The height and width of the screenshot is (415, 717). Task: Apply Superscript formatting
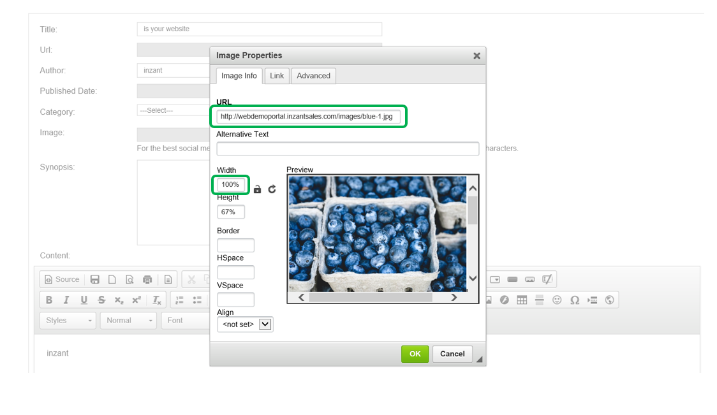pos(137,300)
